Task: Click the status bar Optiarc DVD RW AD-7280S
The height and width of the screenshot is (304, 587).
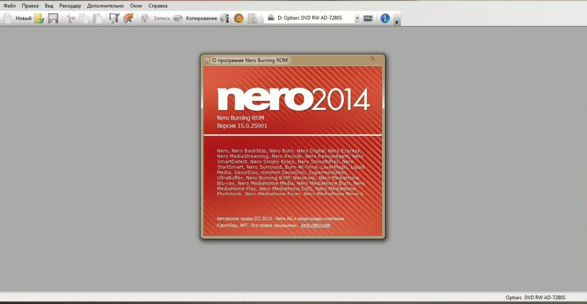Action: pos(535,298)
